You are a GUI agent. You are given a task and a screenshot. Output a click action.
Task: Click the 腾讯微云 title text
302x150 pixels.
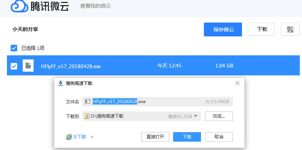coord(49,7)
